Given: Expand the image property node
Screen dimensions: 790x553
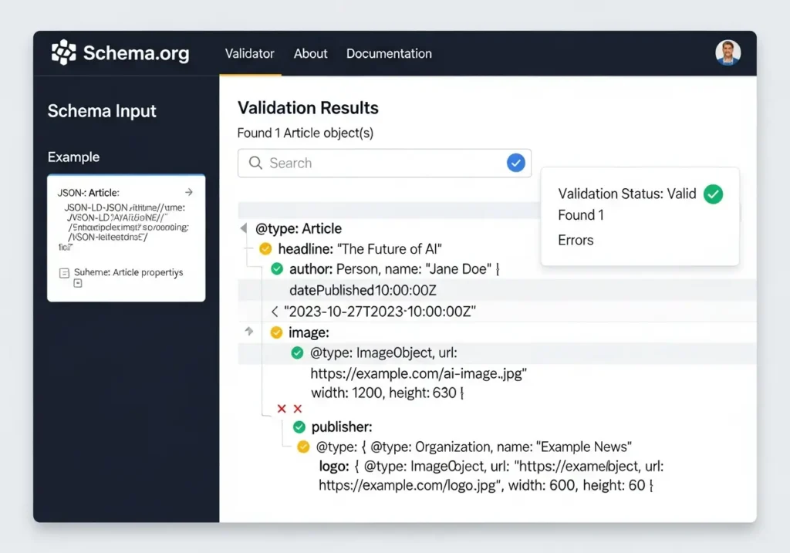Looking at the screenshot, I should point(248,332).
